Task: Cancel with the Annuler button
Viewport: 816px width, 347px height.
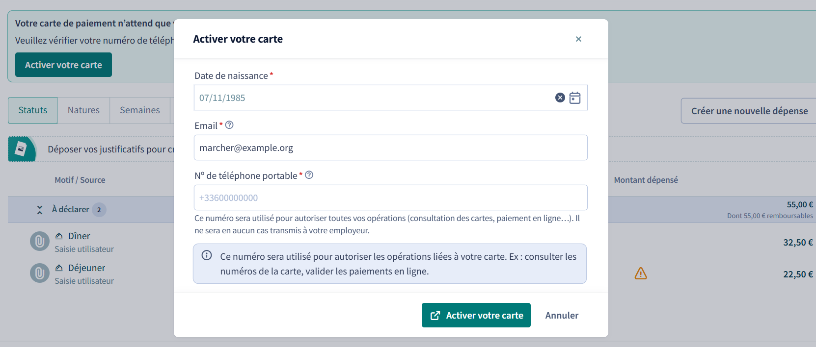Action: (562, 315)
